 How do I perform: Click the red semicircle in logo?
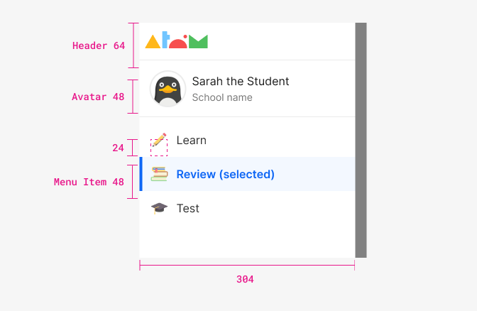click(178, 43)
